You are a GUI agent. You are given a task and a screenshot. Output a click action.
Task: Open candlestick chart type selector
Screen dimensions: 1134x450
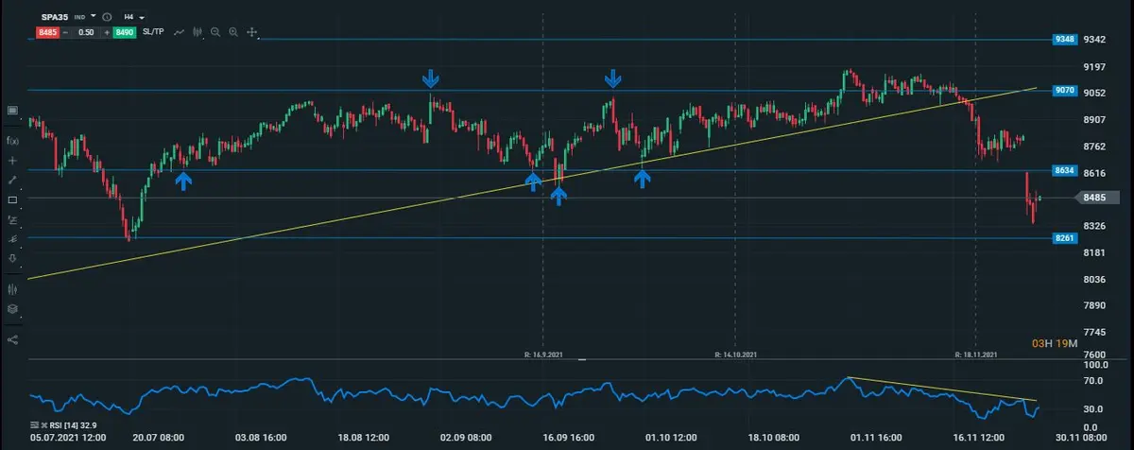point(198,32)
